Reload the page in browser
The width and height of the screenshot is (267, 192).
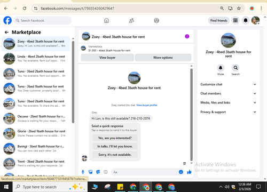click(x=25, y=9)
